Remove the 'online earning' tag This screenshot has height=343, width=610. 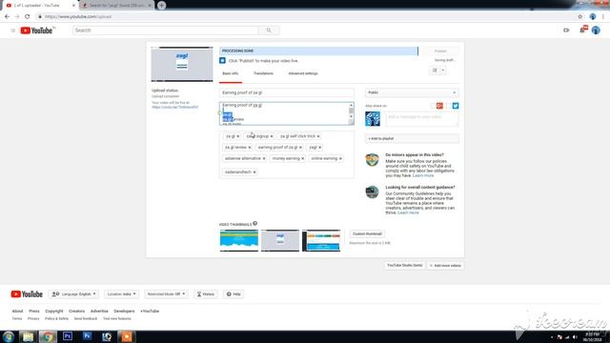[340, 159]
